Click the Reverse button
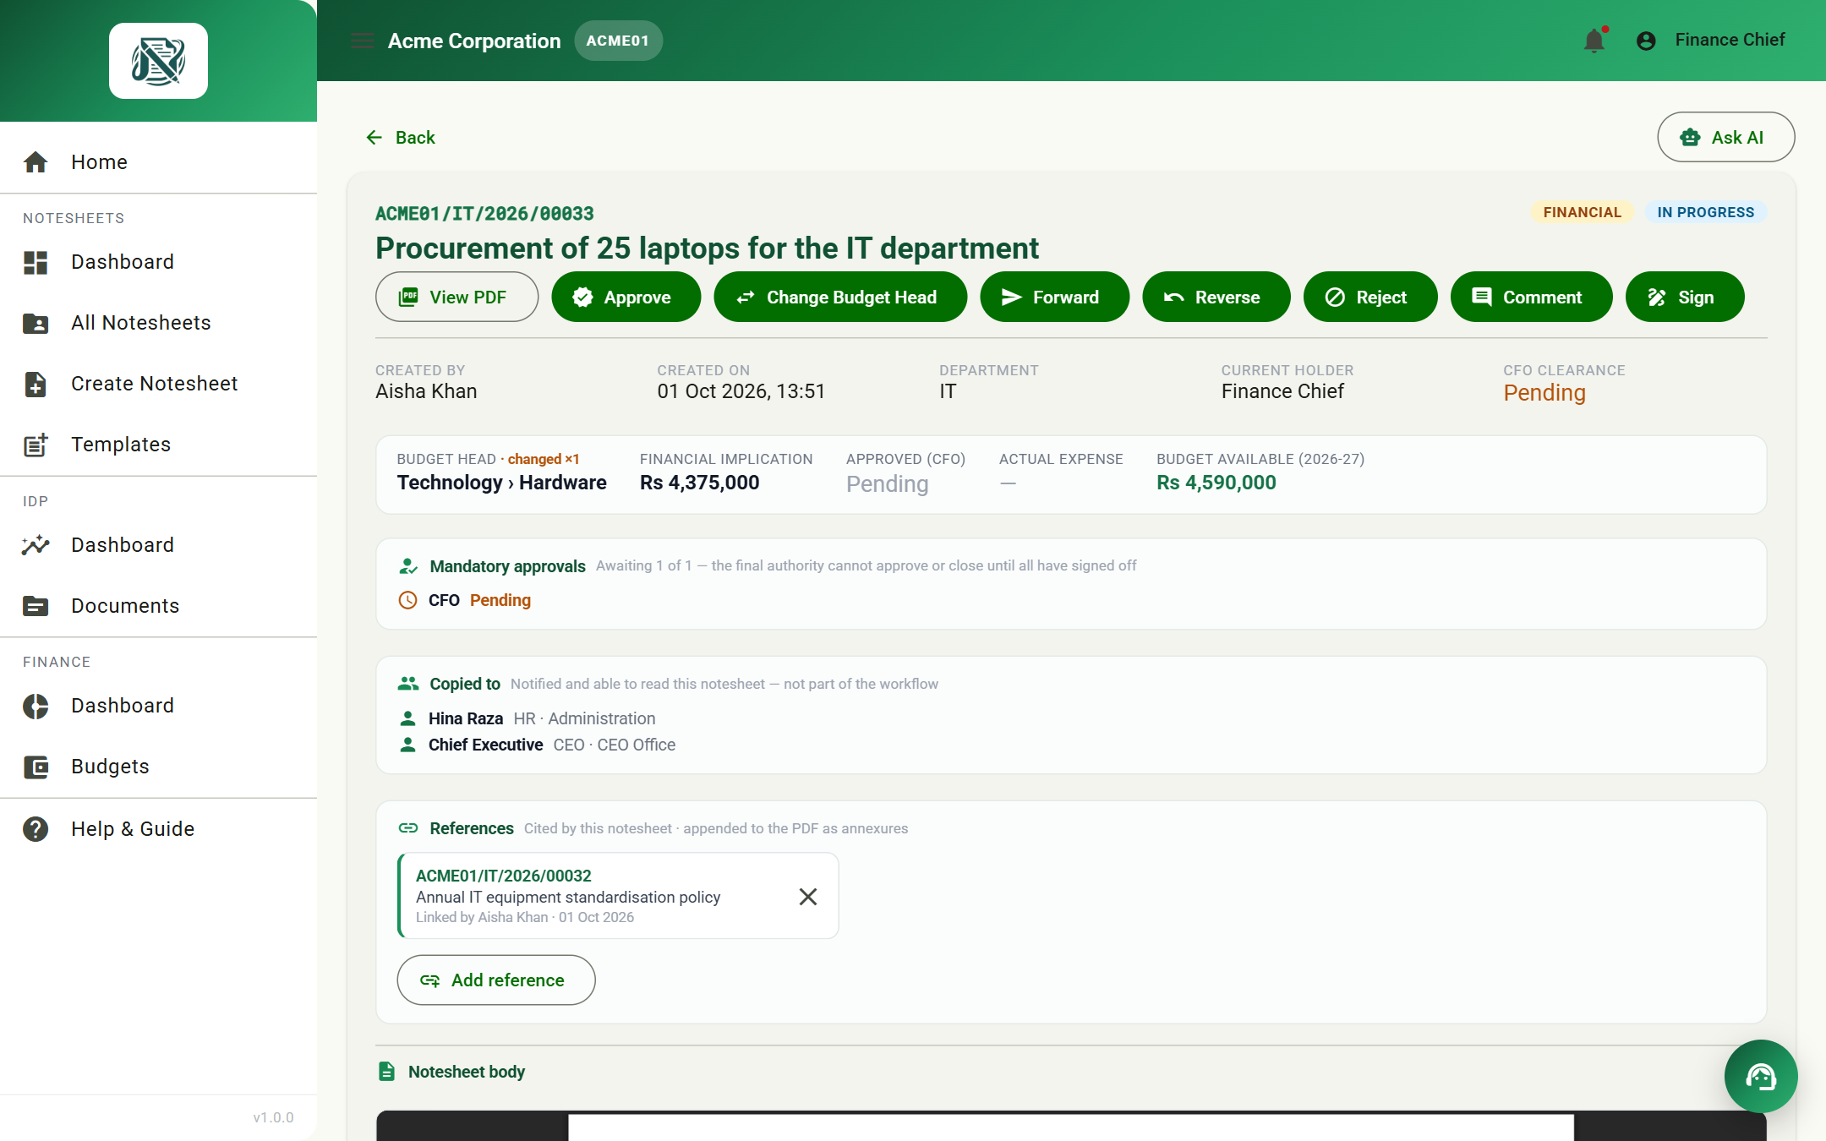Image resolution: width=1826 pixels, height=1141 pixels. coord(1216,297)
